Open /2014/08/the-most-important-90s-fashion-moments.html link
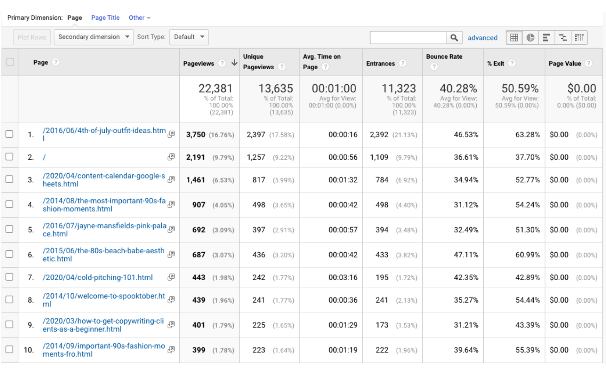The height and width of the screenshot is (375, 606). (x=104, y=205)
